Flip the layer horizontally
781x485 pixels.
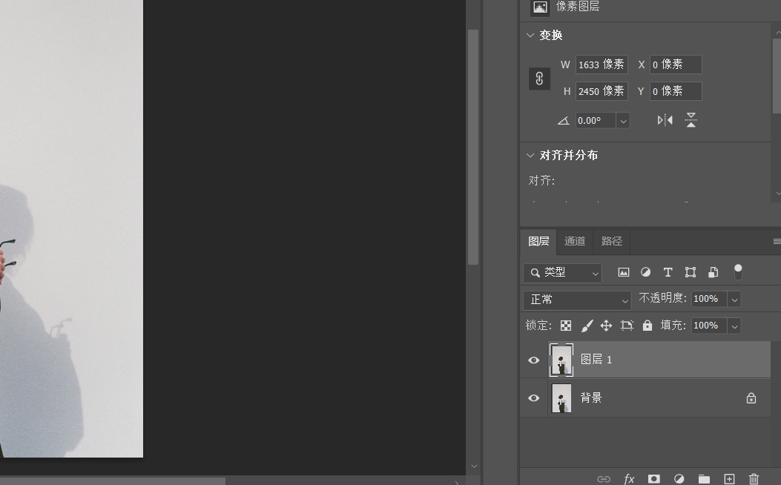[665, 120]
